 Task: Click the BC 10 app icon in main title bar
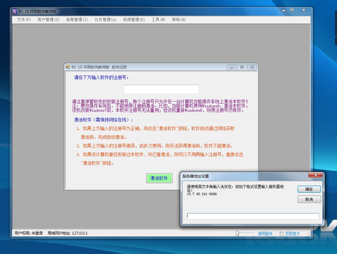(x=15, y=11)
